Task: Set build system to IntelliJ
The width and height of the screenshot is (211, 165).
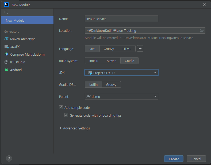Action: click(94, 61)
